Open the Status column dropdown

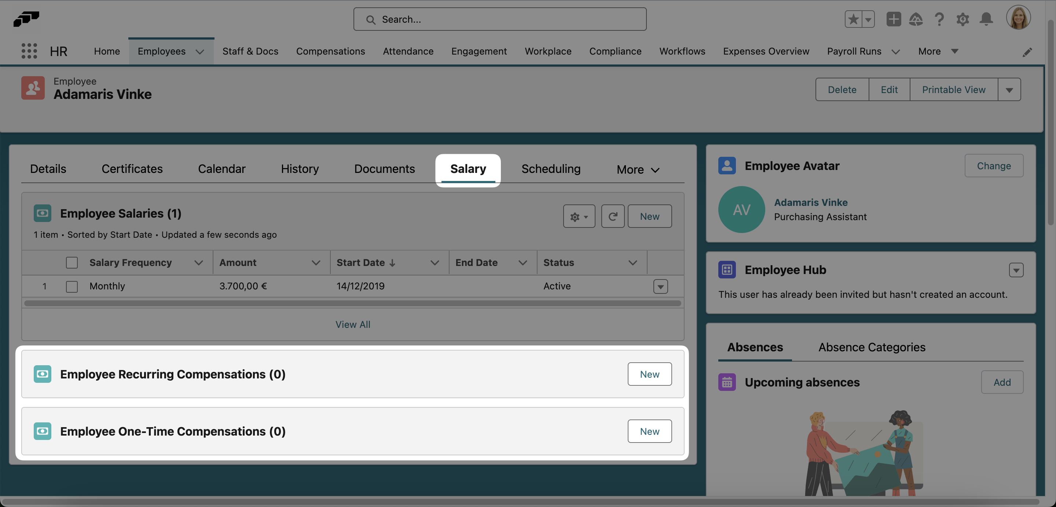[632, 263]
